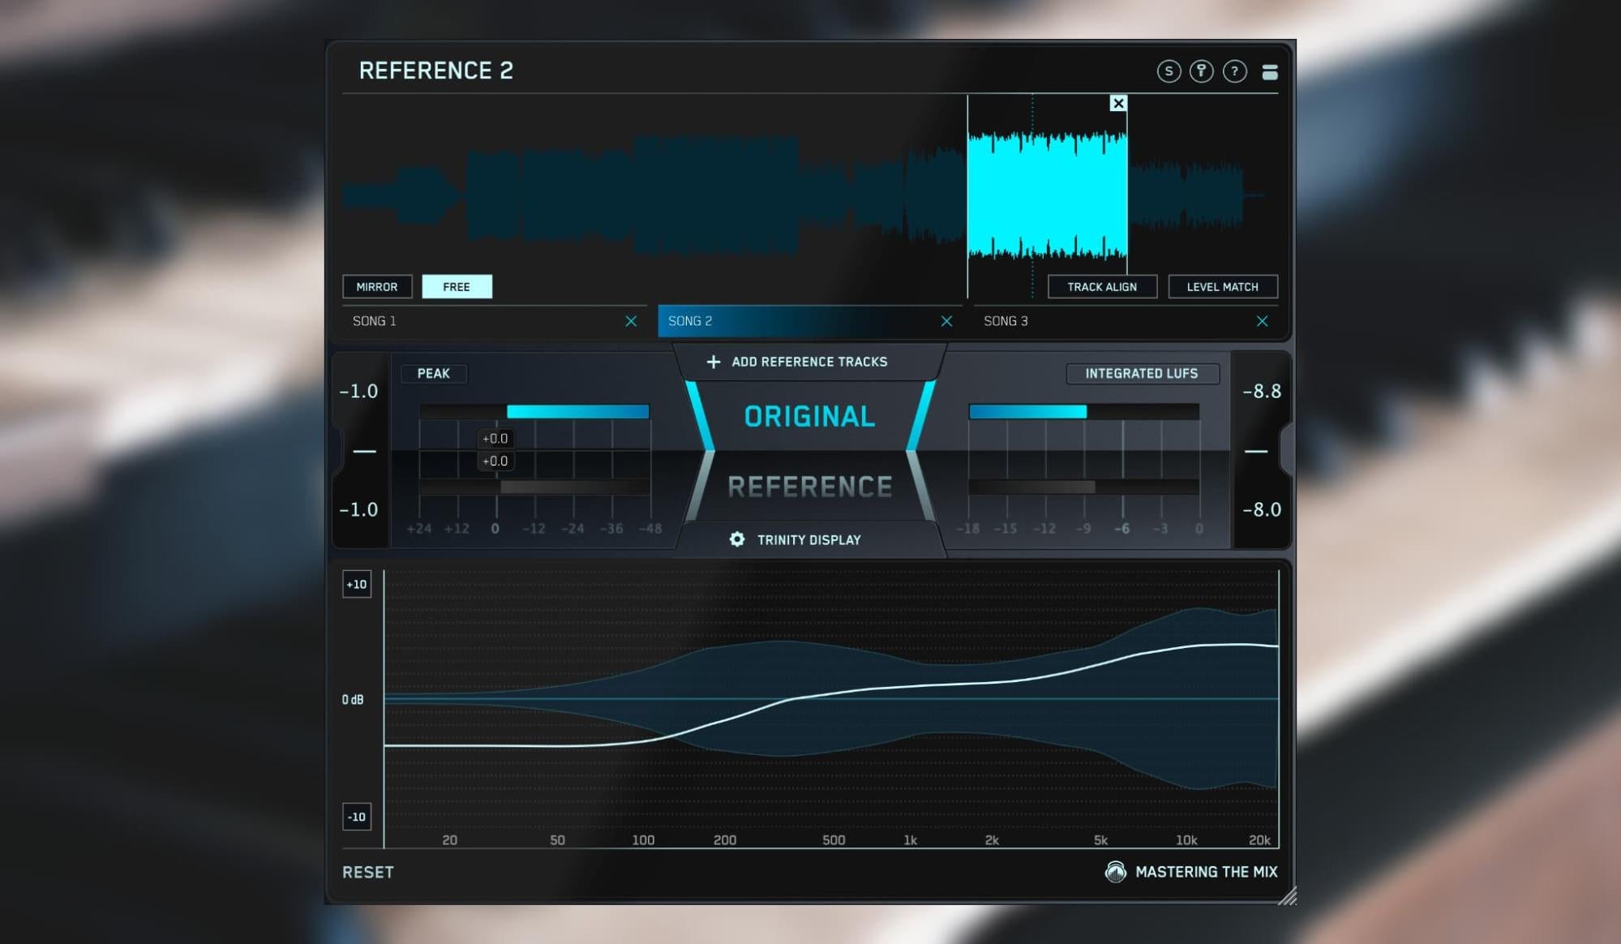The width and height of the screenshot is (1621, 944).
Task: Close the highlighted waveform loop region
Action: [1118, 103]
